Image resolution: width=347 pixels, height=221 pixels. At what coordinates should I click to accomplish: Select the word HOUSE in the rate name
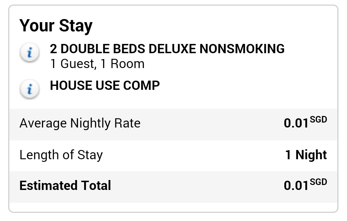70,86
